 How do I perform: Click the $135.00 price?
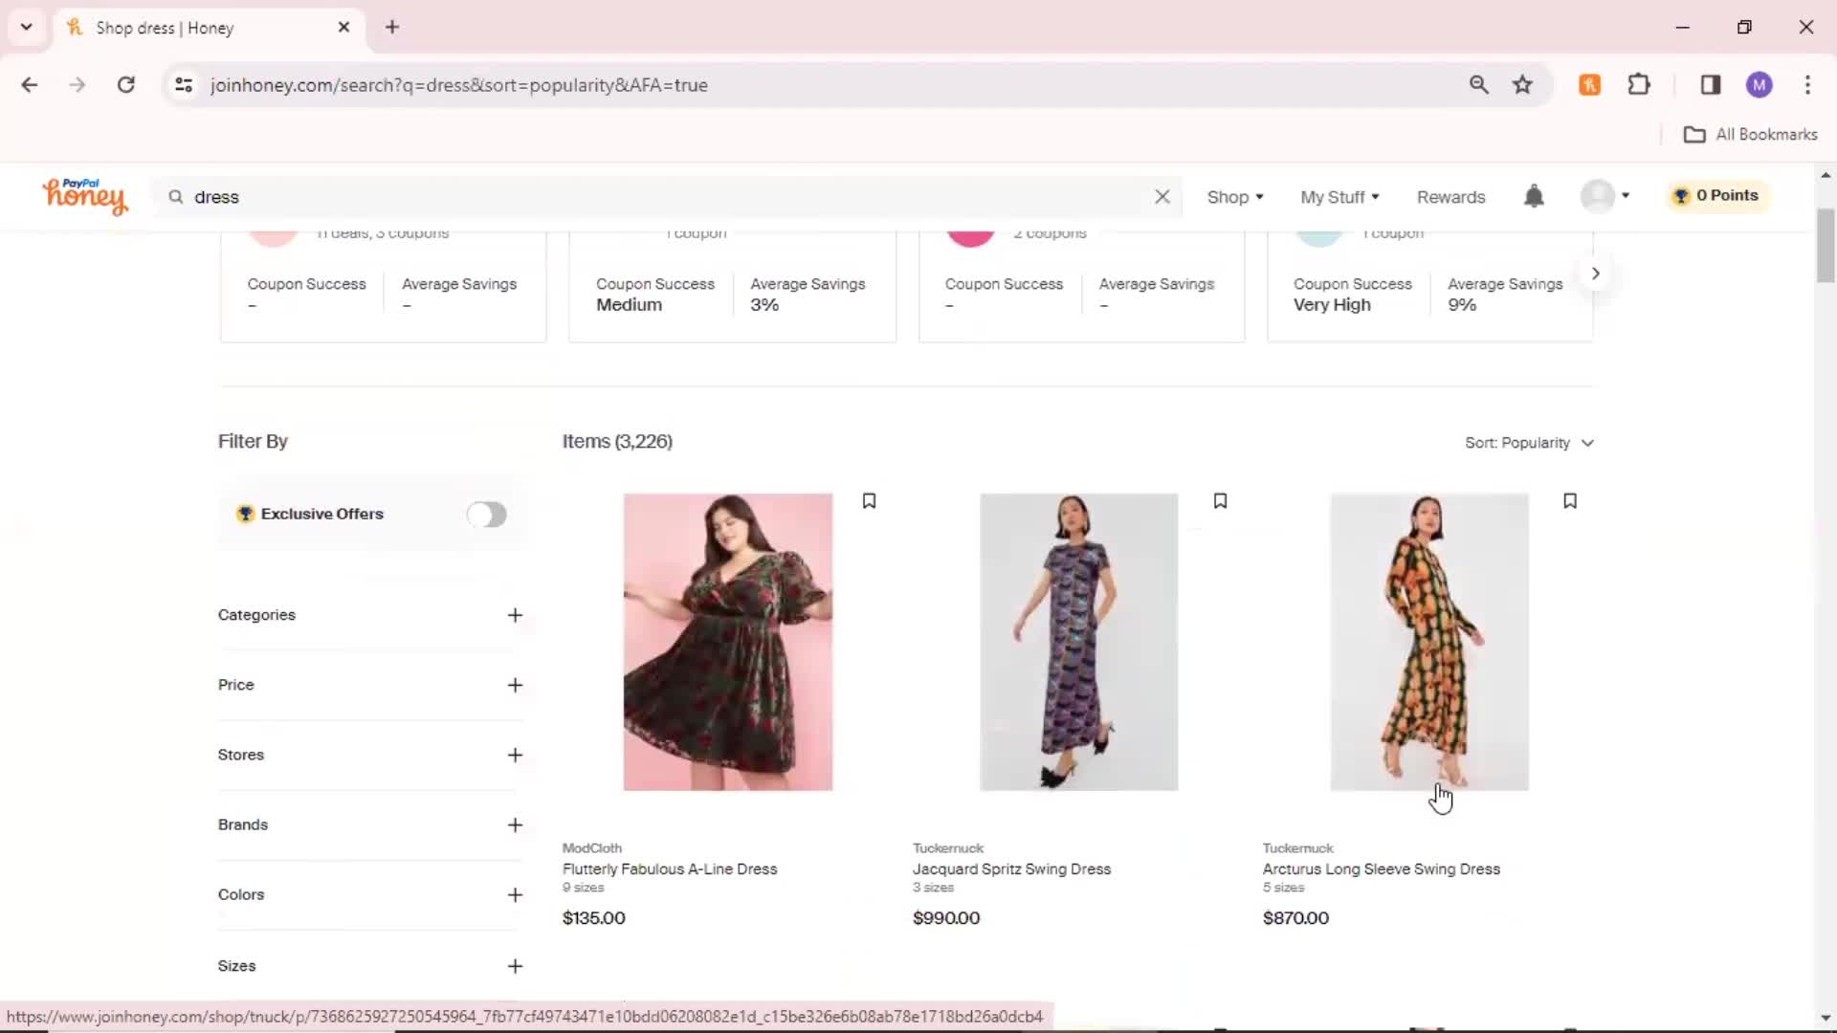pos(593,918)
